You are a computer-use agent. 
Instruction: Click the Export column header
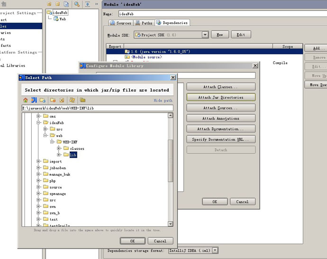115,46
